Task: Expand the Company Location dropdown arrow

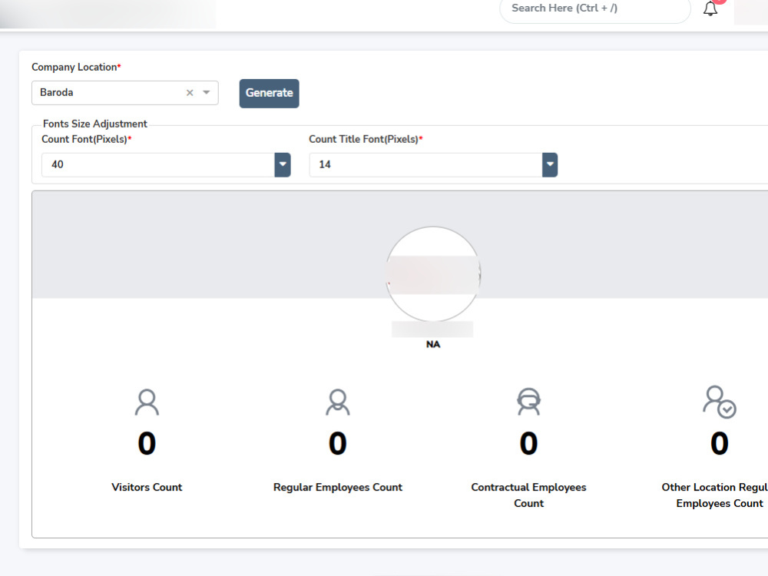Action: click(206, 93)
